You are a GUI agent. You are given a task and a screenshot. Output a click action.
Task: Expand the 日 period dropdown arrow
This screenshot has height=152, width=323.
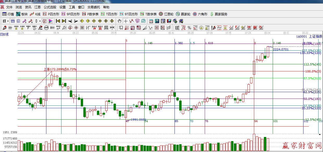coord(8,21)
